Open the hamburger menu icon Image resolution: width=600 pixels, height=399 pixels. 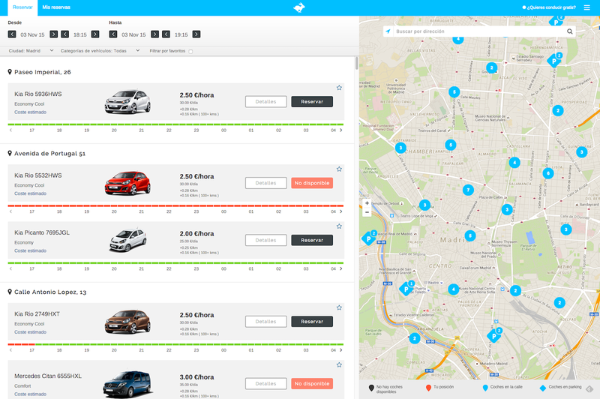pos(586,7)
